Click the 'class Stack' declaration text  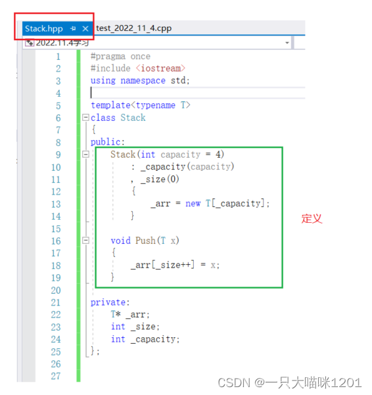[x=118, y=118]
